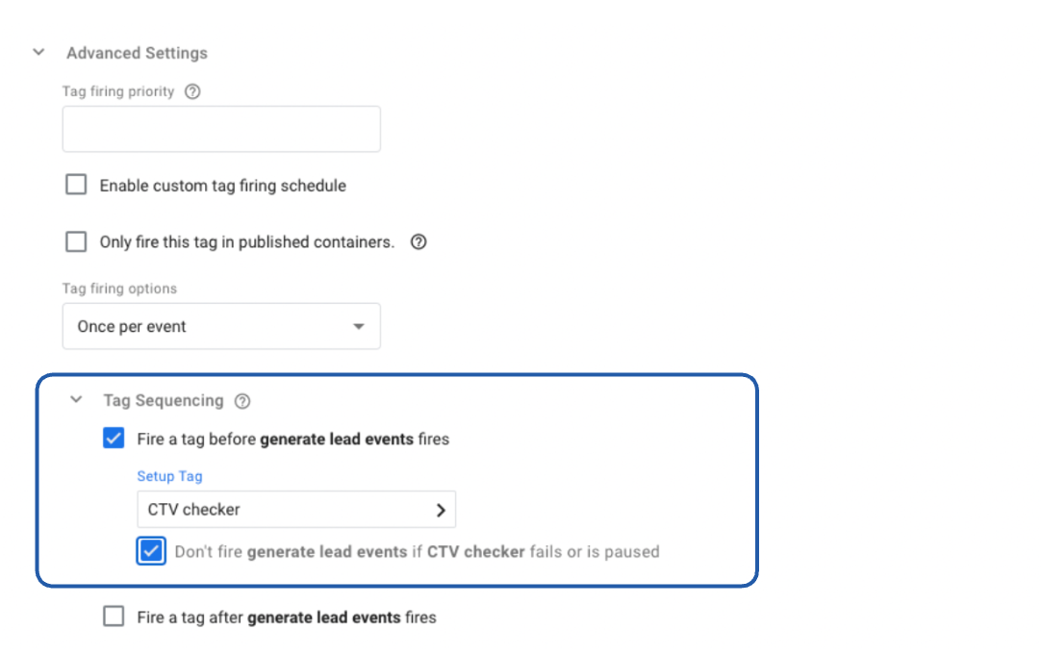Focus the Tag firing priority input field
The height and width of the screenshot is (655, 1041).
[221, 129]
